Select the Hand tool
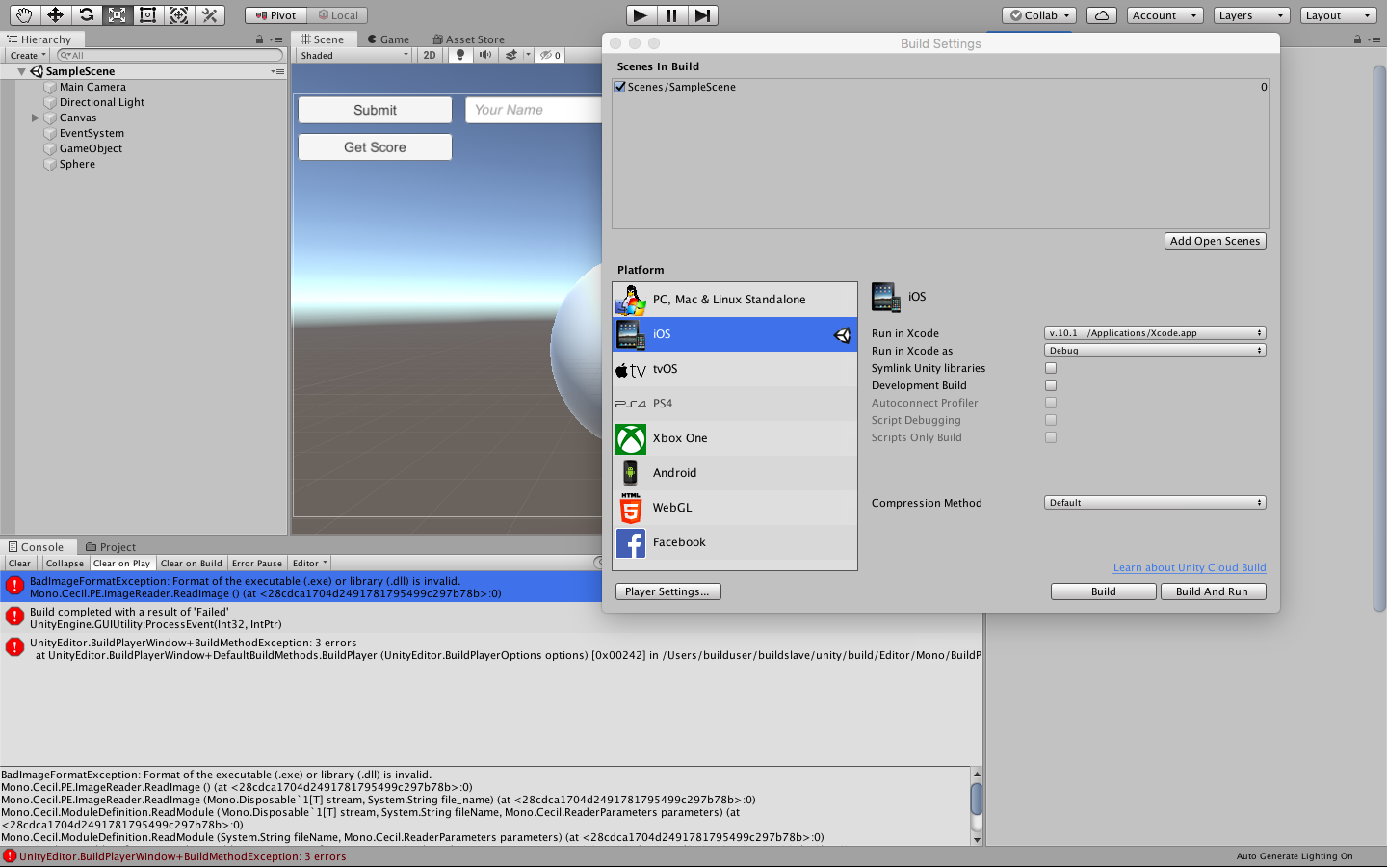This screenshot has width=1387, height=867. 24,15
